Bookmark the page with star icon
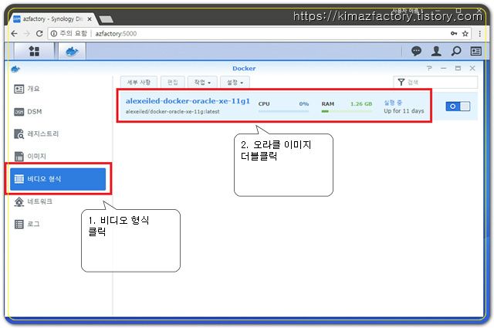Screen dimensions: 494x328 pyautogui.click(x=465, y=33)
